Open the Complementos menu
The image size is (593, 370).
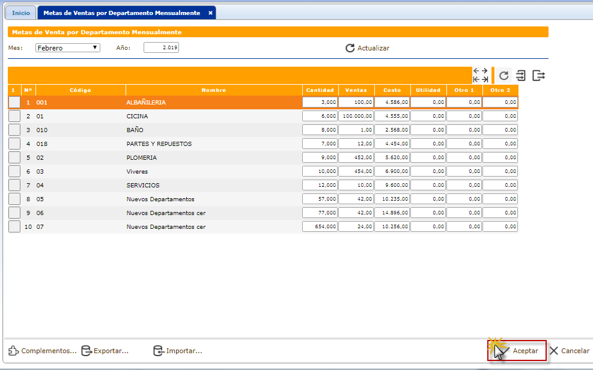(43, 351)
